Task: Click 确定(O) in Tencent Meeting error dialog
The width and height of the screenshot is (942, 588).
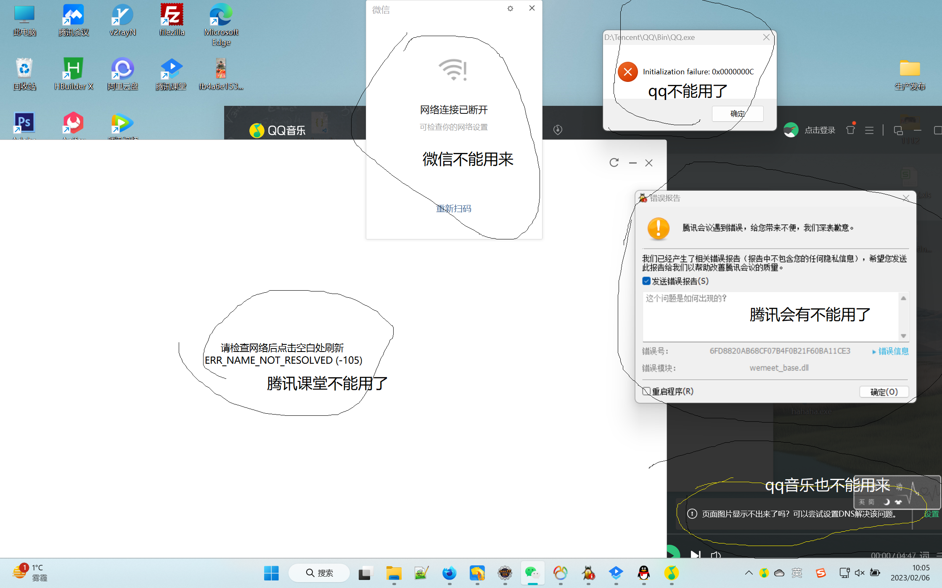Action: pos(884,391)
